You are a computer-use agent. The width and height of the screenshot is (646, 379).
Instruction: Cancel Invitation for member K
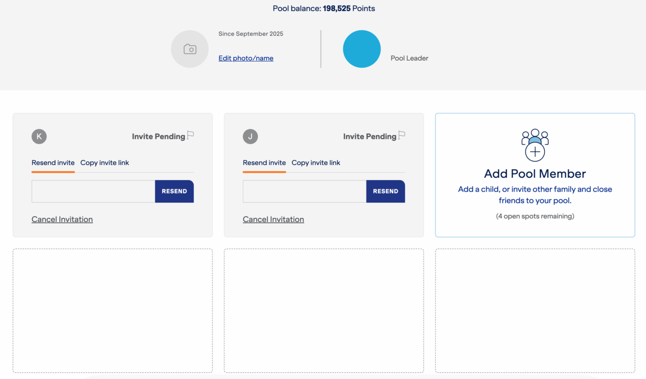tap(62, 219)
